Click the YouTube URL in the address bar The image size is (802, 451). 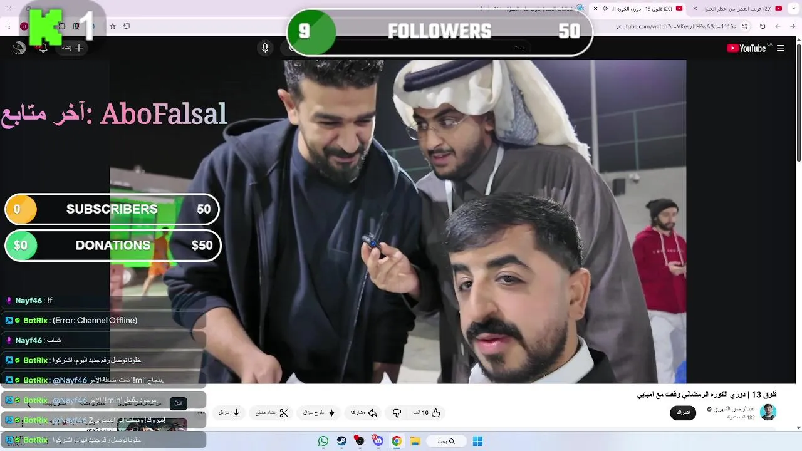pos(675,26)
